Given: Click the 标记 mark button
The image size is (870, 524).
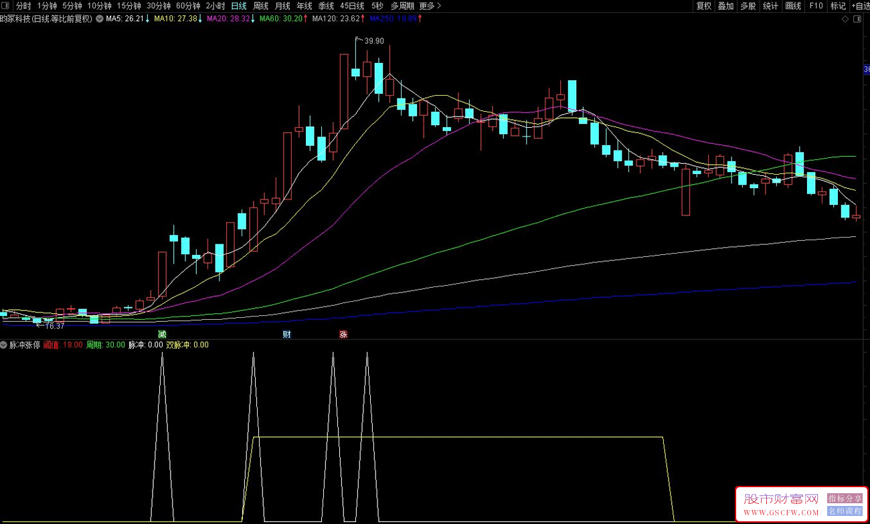Looking at the screenshot, I should click(x=838, y=6).
